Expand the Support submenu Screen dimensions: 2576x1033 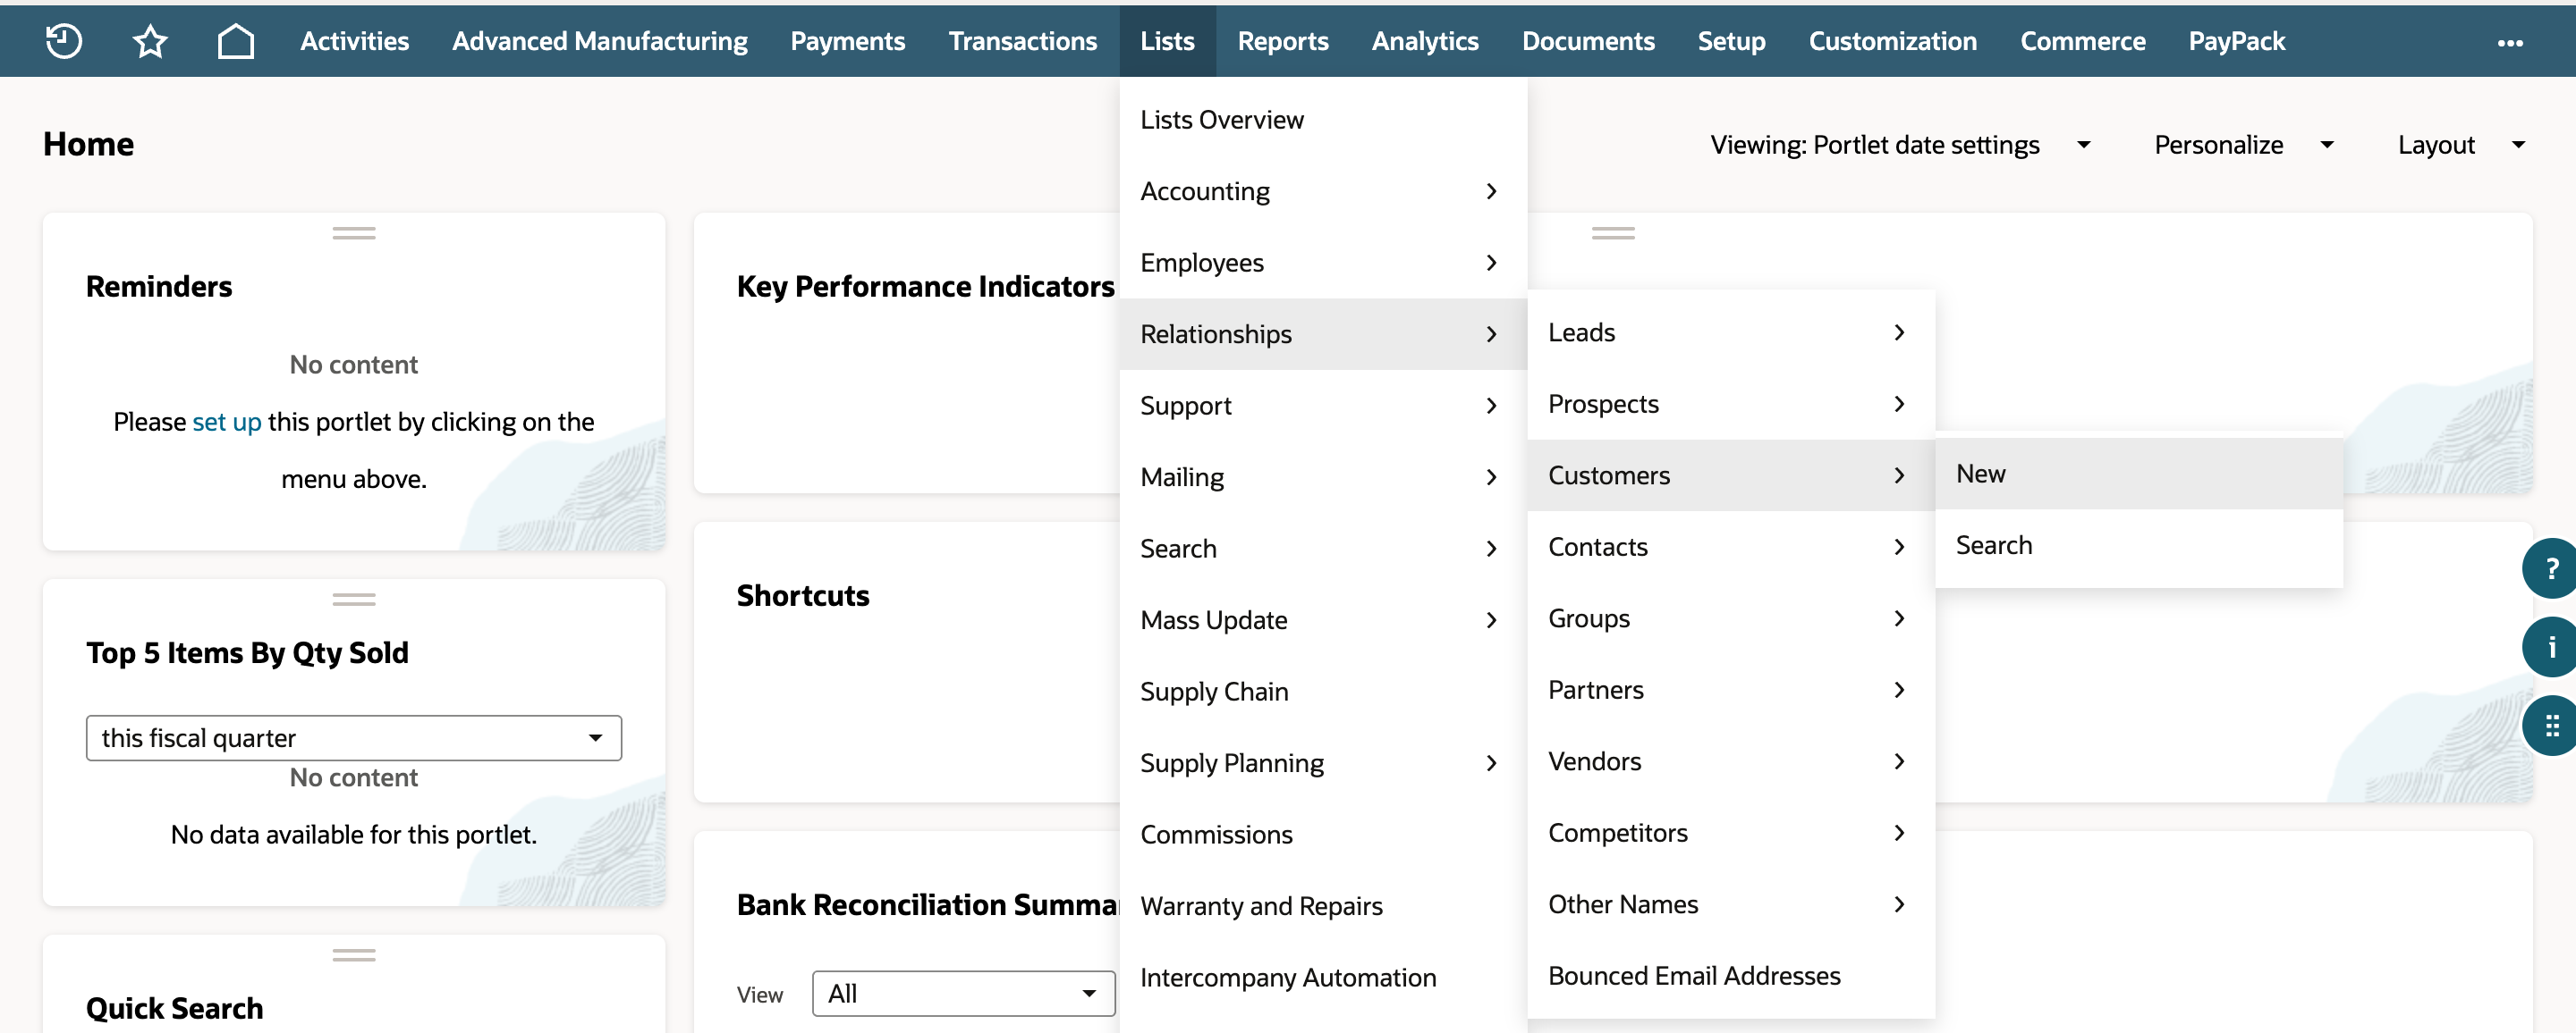(1323, 406)
